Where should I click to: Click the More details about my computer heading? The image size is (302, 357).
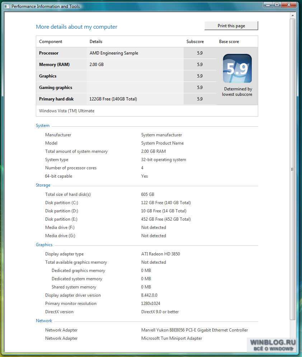tap(76, 27)
